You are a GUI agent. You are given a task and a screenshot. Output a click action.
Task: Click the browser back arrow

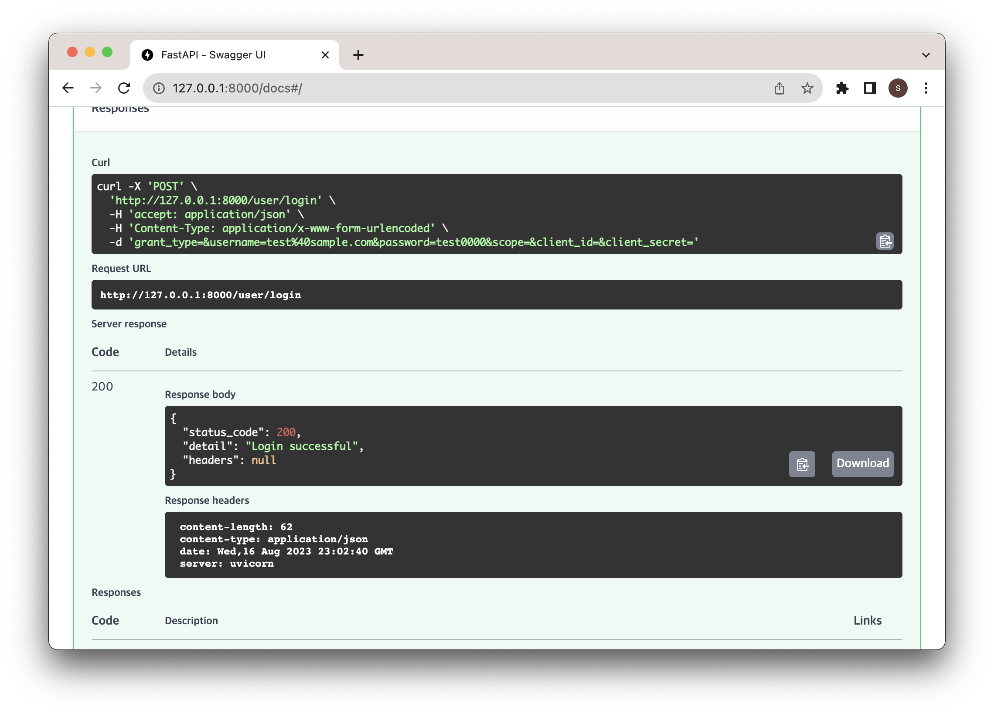68,88
